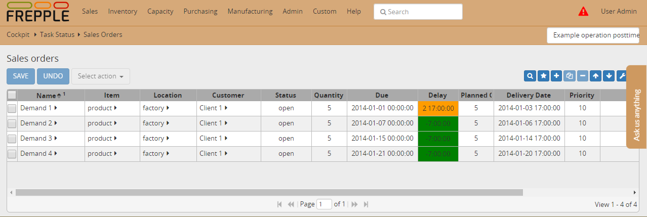
Task: Click the star favorites icon
Action: 543,76
